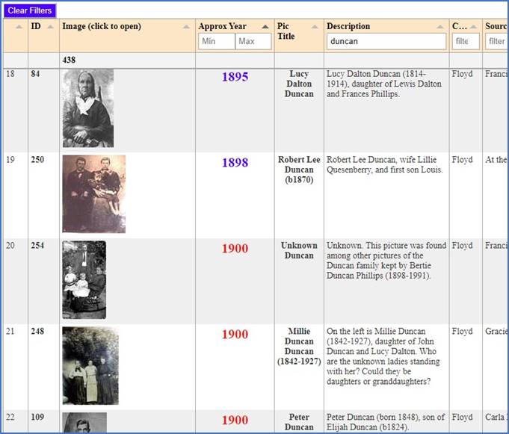The image size is (509, 434).
Task: Click the Approx Year Min filter field
Action: (217, 41)
